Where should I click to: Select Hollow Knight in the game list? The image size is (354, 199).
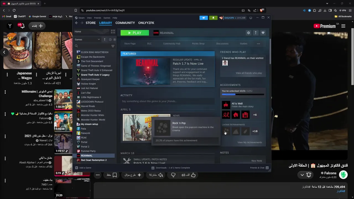click(x=88, y=84)
